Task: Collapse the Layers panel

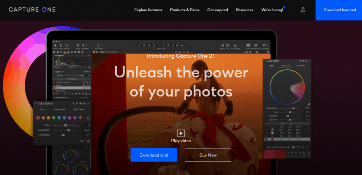Action: (x=54, y=71)
